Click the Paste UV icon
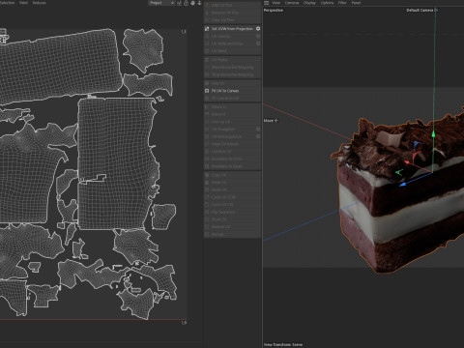 click(x=207, y=183)
